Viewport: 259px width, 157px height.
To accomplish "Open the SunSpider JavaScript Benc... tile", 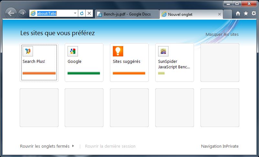I will 175,63.
